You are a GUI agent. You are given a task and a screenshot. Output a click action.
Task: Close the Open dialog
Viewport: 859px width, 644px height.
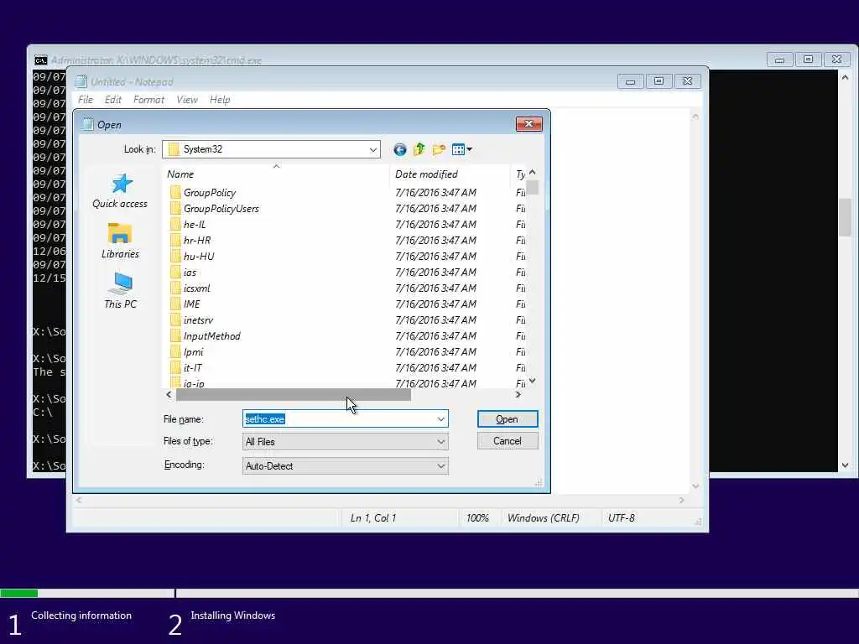[528, 124]
